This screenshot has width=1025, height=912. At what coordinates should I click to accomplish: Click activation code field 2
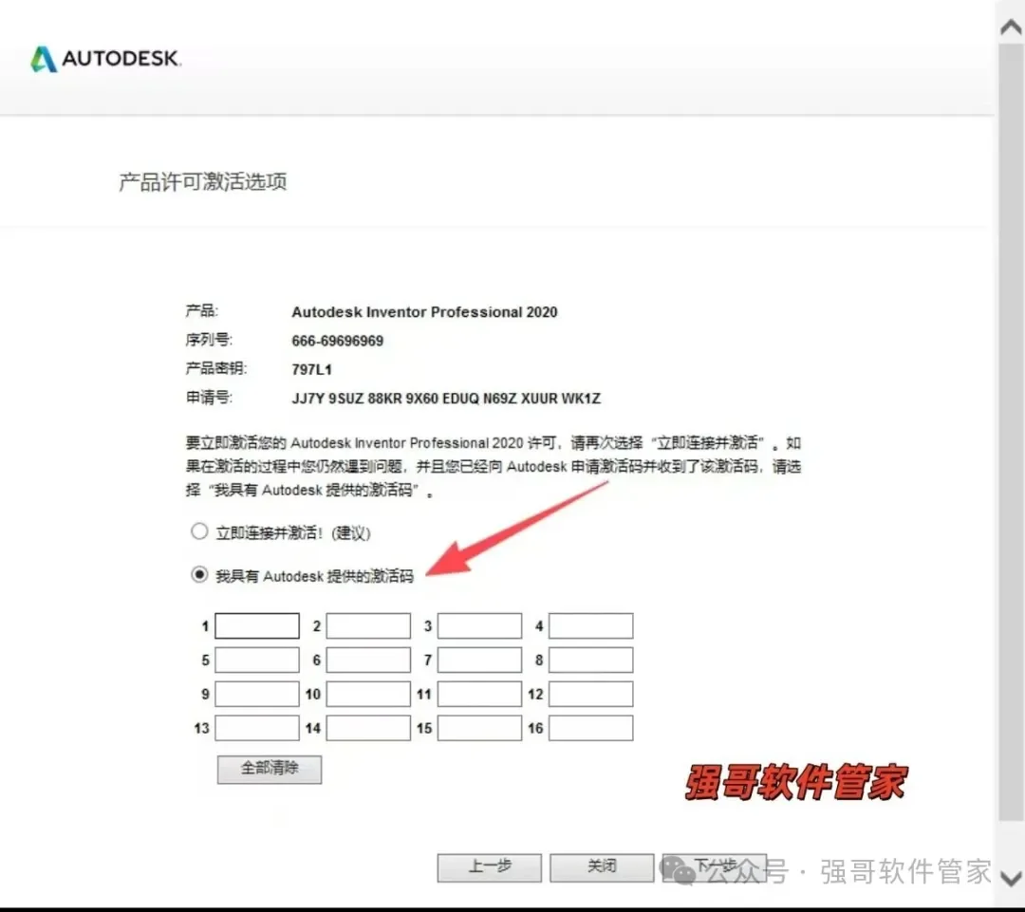[x=368, y=625]
